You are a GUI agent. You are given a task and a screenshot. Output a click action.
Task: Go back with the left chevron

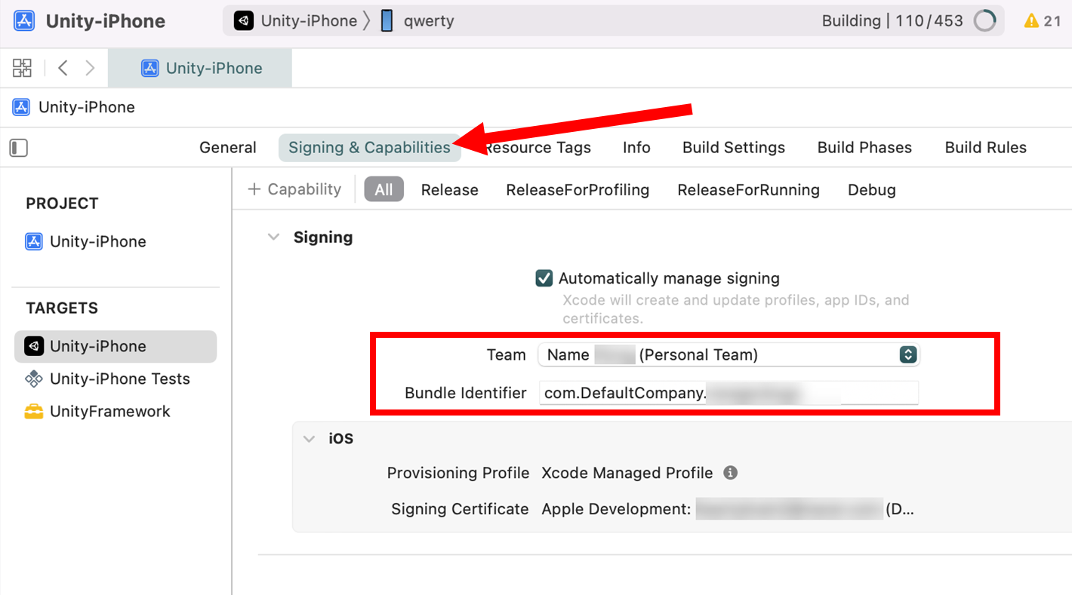pos(63,68)
